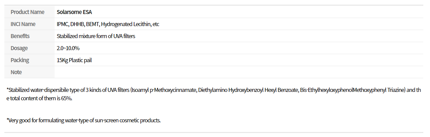This screenshot has width=430, height=137.
Task: Click the INCI Name label cell
Action: [x=29, y=24]
